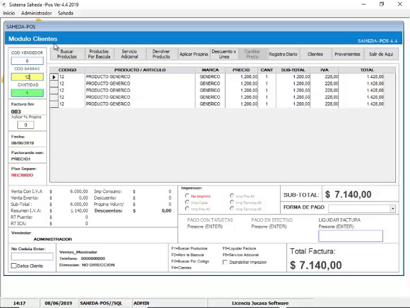Click the SUB-TOTAL column header
The height and width of the screenshot is (308, 410).
click(x=293, y=70)
